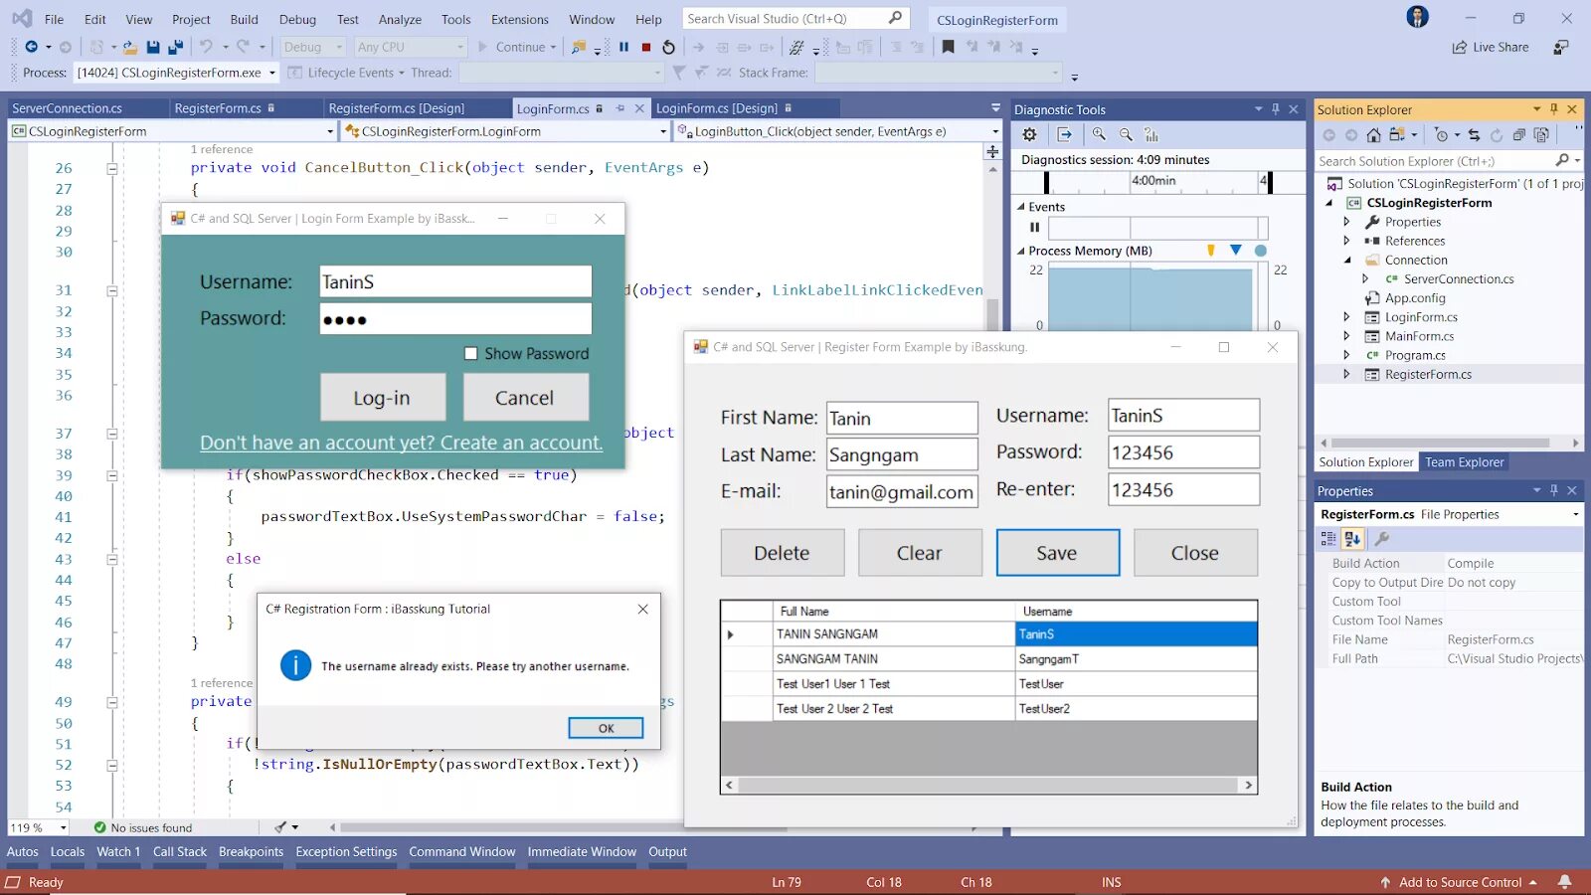Click the Search Visual Studio magnifier icon
The height and width of the screenshot is (895, 1591).
(x=895, y=18)
